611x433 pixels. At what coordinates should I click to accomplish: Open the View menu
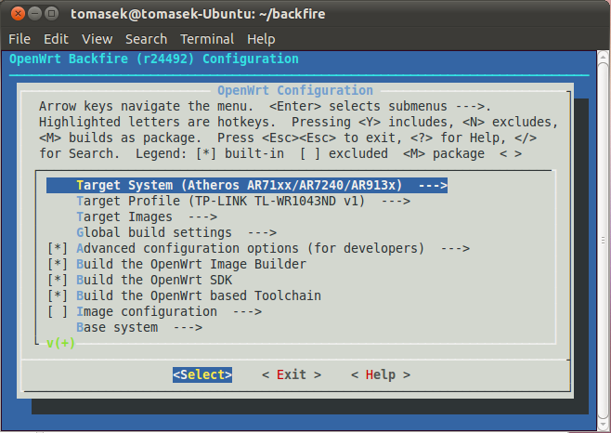pyautogui.click(x=97, y=39)
